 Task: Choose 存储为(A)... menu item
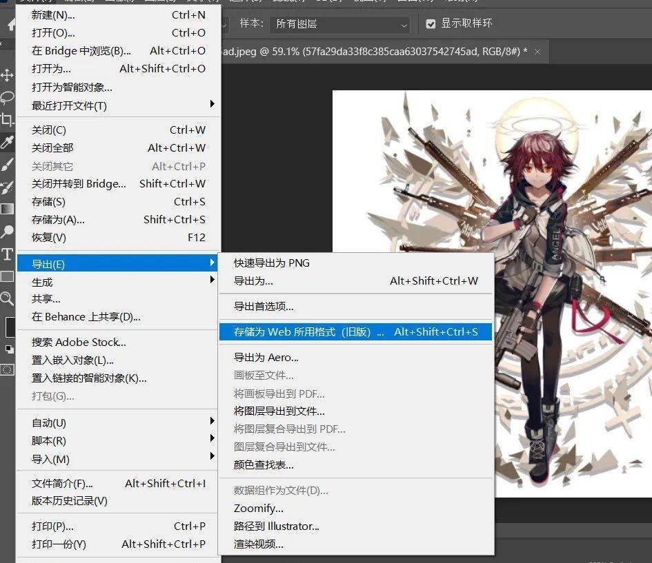click(x=119, y=220)
